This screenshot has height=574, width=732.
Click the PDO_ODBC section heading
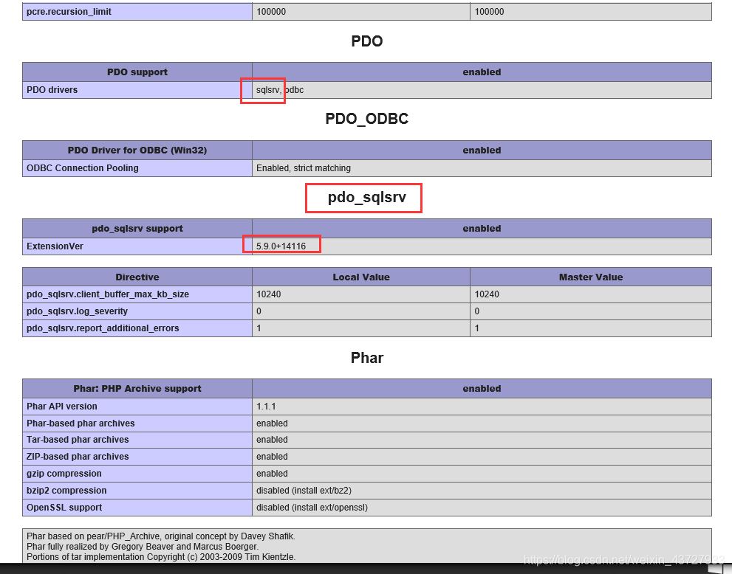366,118
